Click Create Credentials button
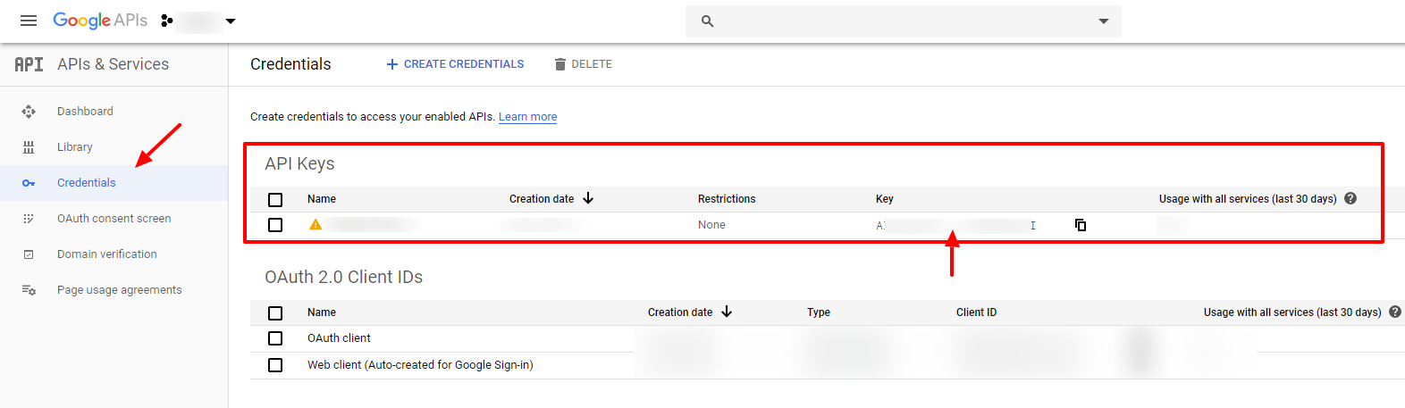Viewport: 1405px width, 408px height. pos(455,64)
